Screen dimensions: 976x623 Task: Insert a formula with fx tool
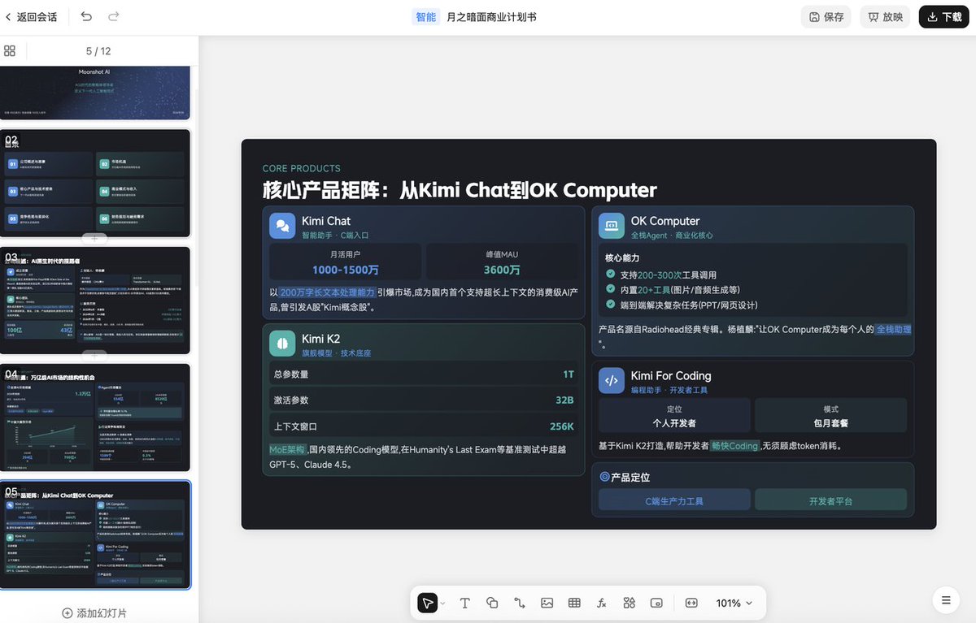coord(602,603)
